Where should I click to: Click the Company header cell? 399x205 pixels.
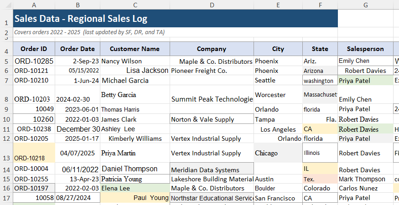click(x=212, y=49)
